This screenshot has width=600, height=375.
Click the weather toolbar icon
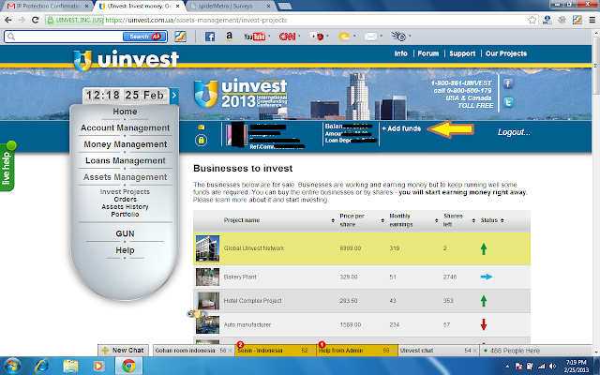coord(344,37)
